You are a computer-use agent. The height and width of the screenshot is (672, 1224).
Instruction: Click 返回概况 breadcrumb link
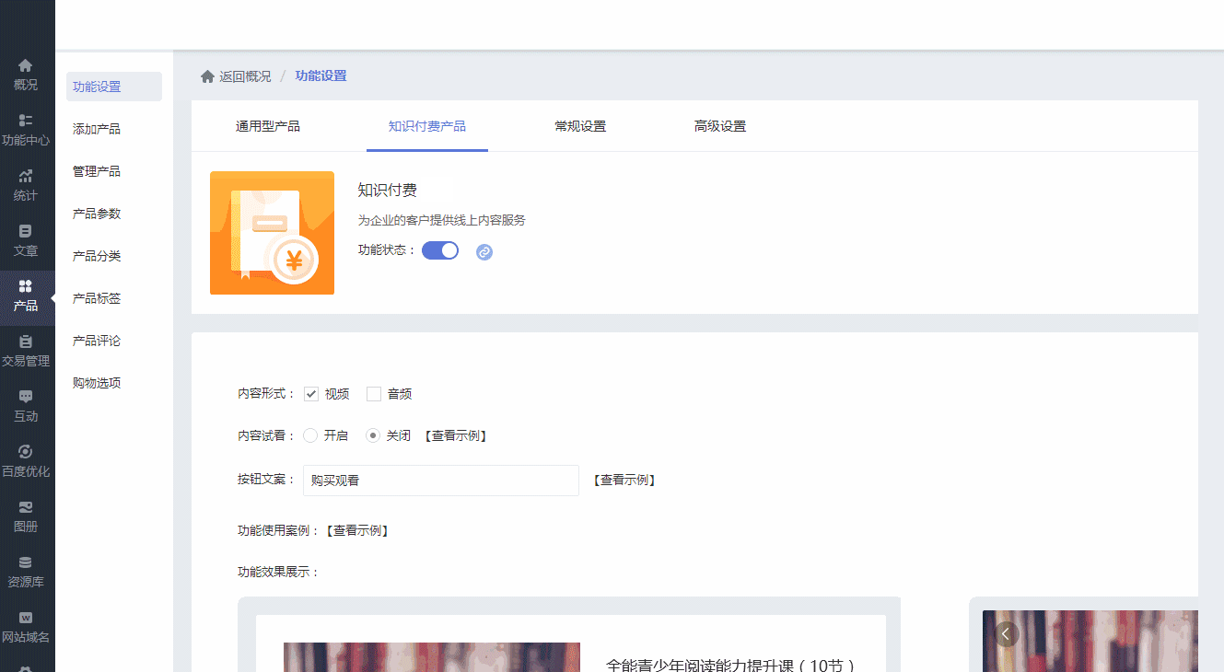(245, 76)
